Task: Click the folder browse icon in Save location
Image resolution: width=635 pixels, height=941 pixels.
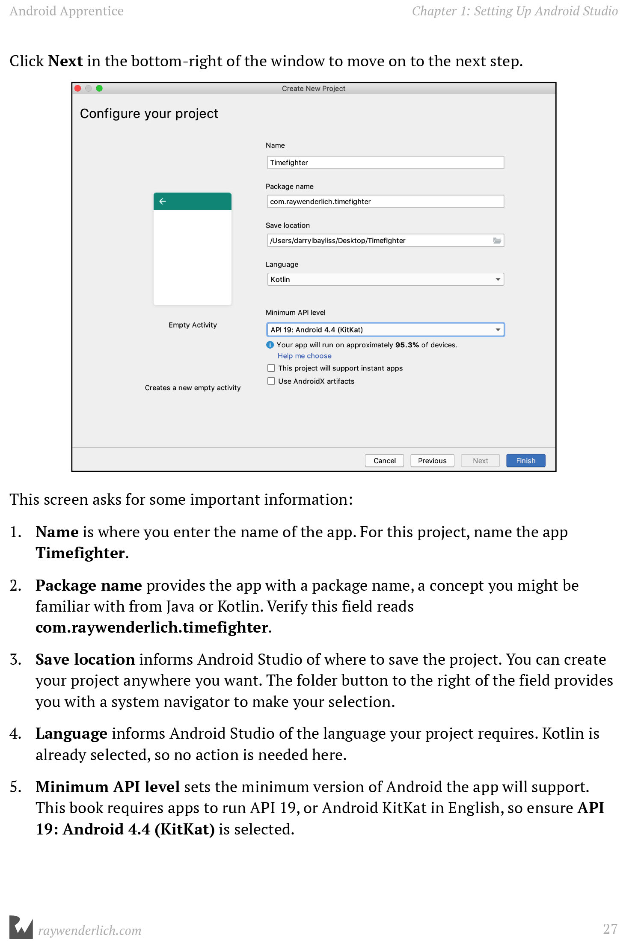Action: (x=497, y=241)
